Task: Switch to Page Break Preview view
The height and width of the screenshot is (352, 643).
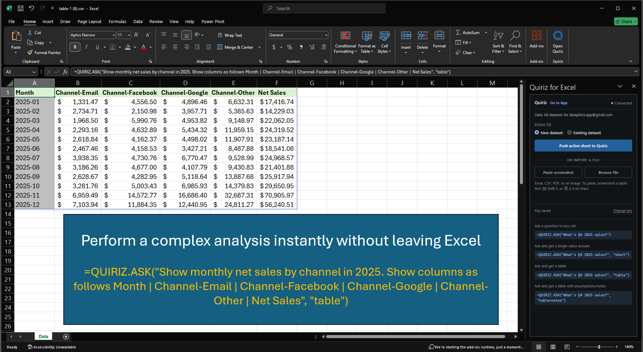Action: [567, 347]
